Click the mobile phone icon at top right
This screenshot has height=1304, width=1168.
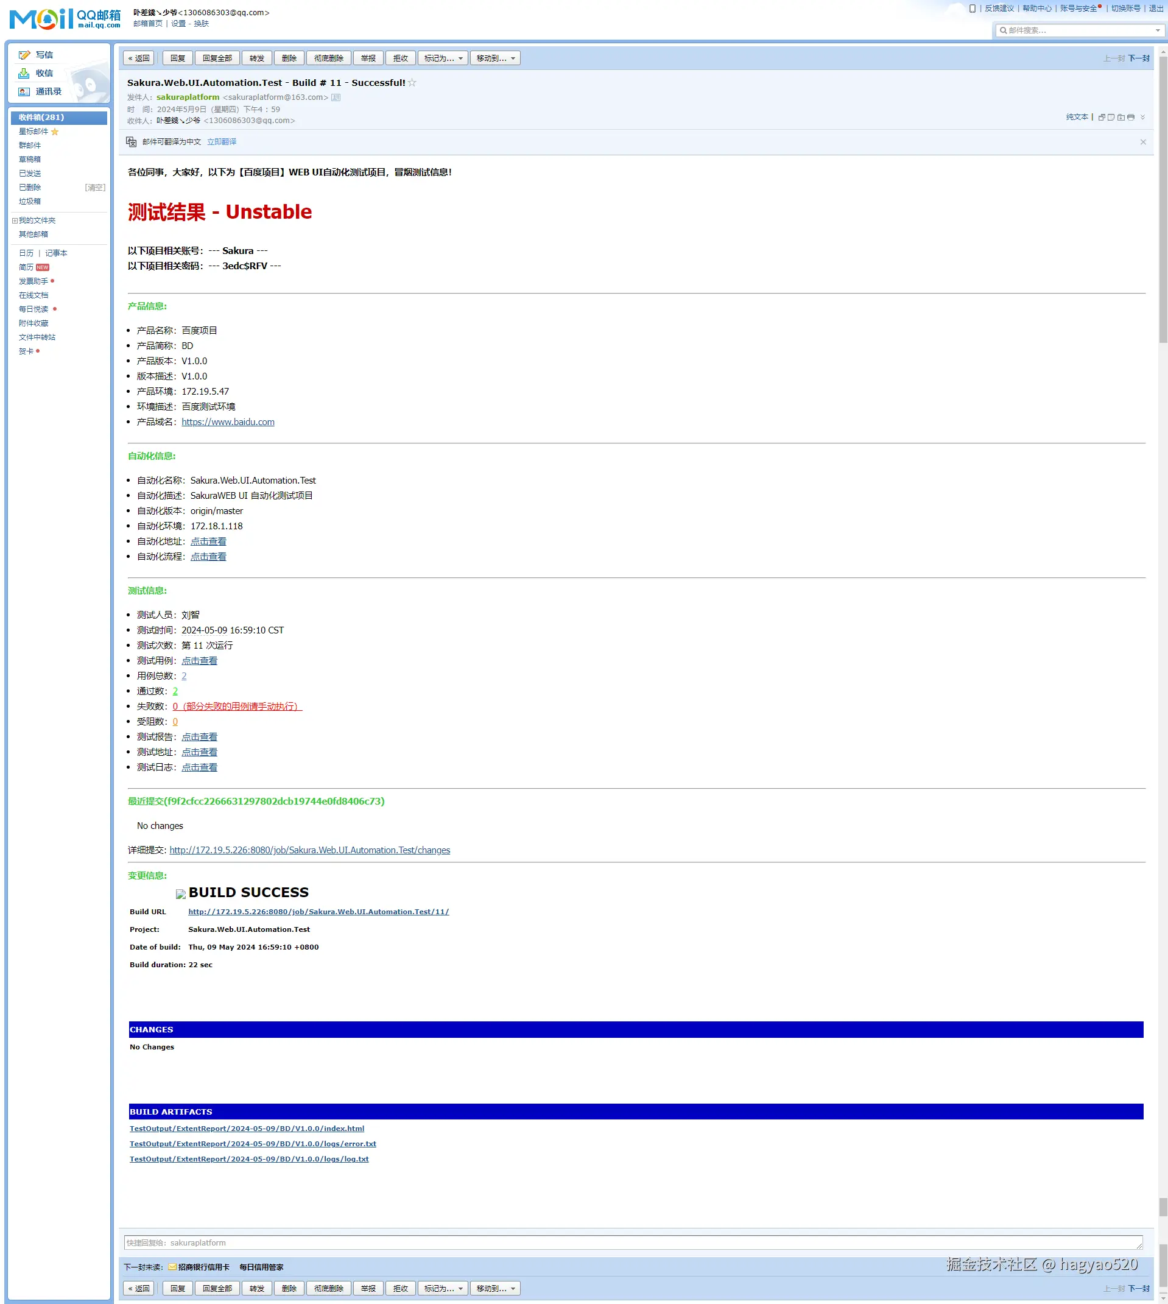coord(973,9)
